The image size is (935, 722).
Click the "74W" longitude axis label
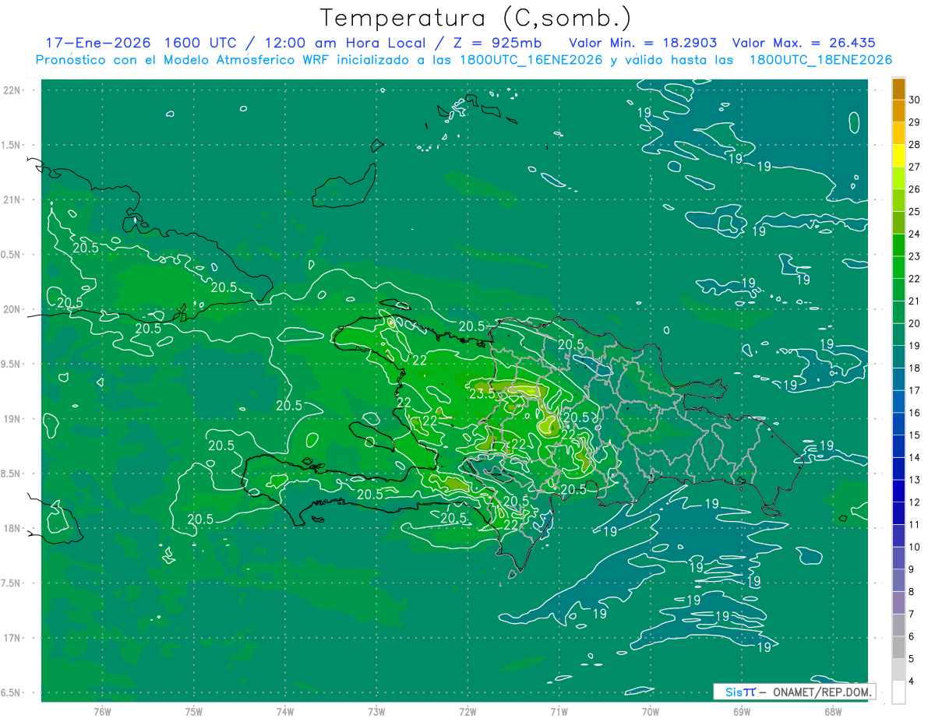(x=285, y=712)
